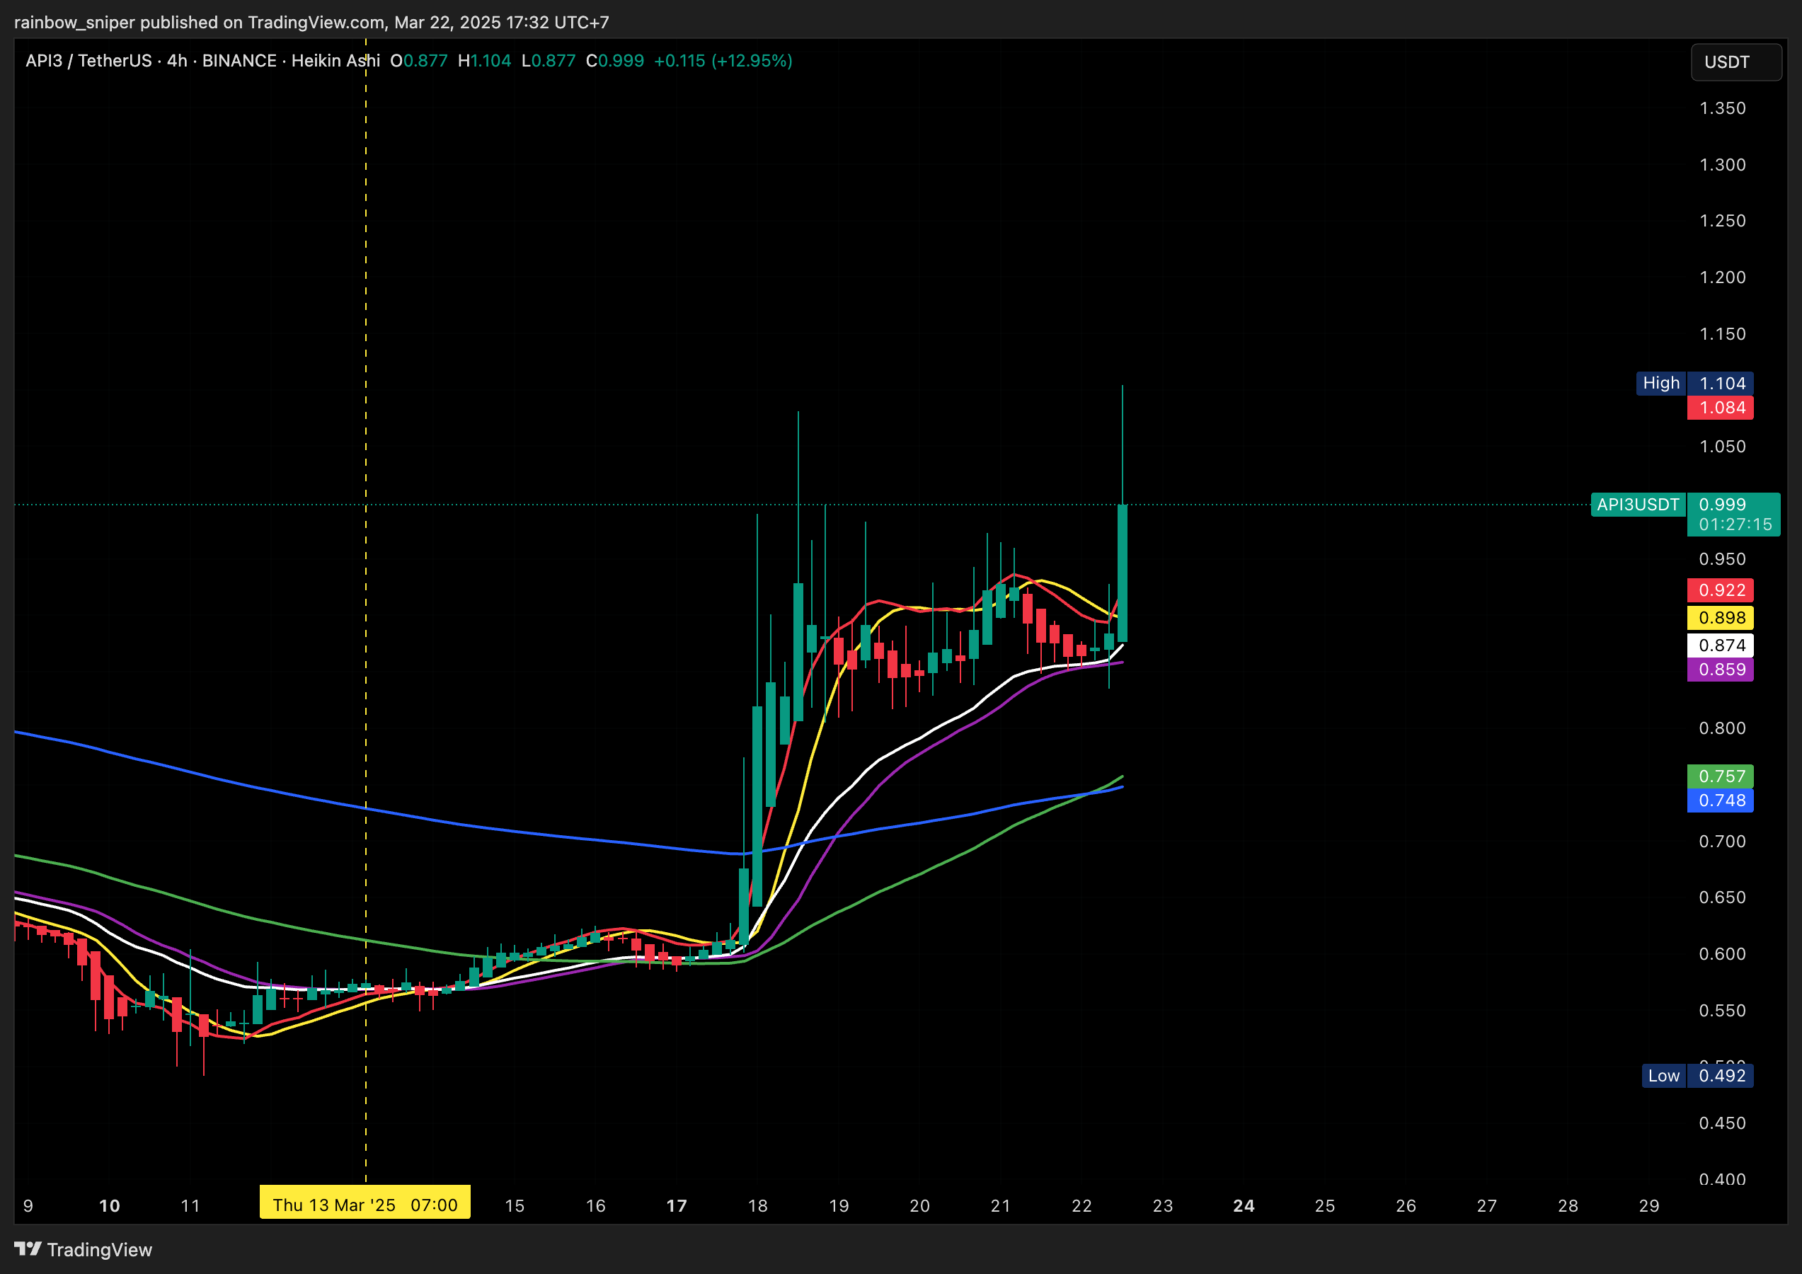
Task: Click the L0.877 low value in header
Action: 549,60
